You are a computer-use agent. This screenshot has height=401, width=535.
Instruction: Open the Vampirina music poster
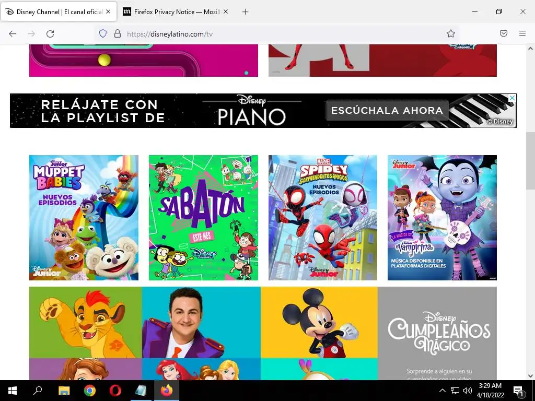(x=442, y=218)
